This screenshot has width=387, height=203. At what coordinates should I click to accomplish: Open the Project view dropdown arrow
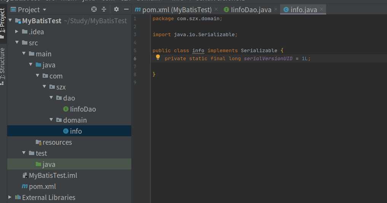[x=45, y=10]
